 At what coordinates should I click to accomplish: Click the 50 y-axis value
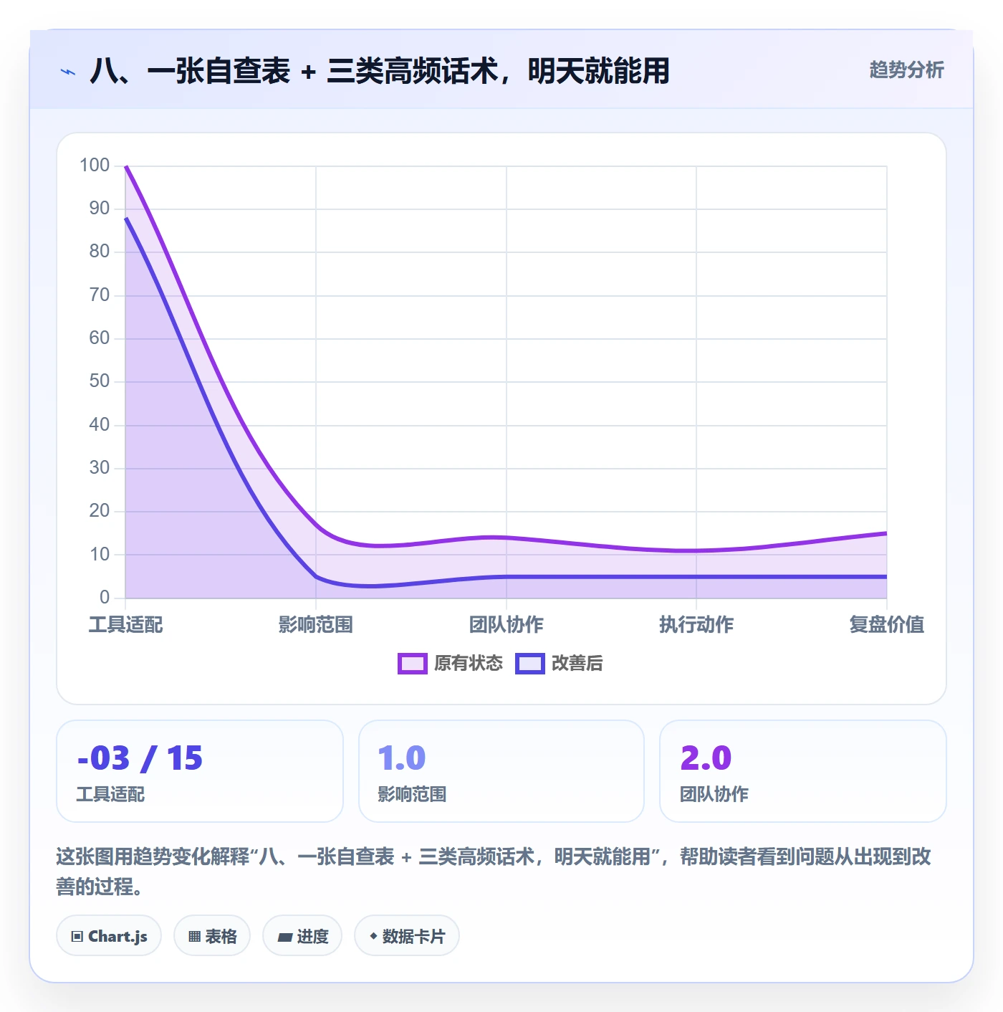pyautogui.click(x=100, y=381)
